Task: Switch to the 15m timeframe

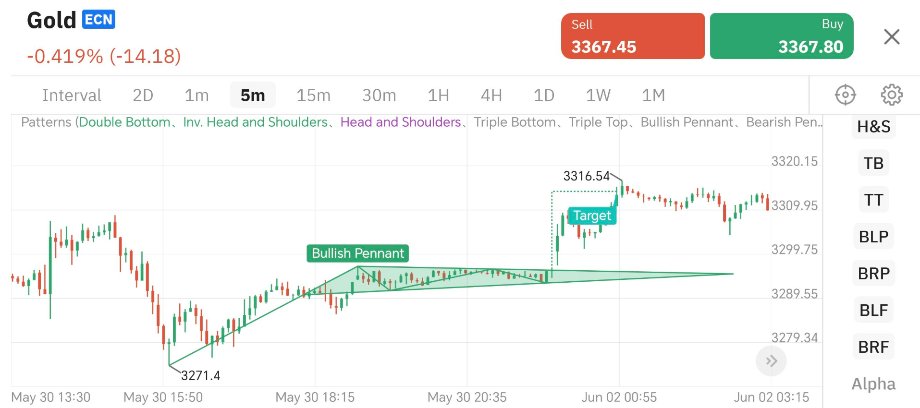Action: tap(313, 95)
